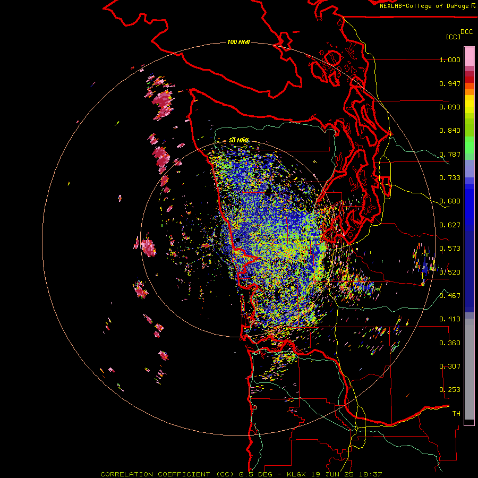The height and width of the screenshot is (478, 478).
Task: Click the 10:37 timestamp
Action: [x=370, y=474]
